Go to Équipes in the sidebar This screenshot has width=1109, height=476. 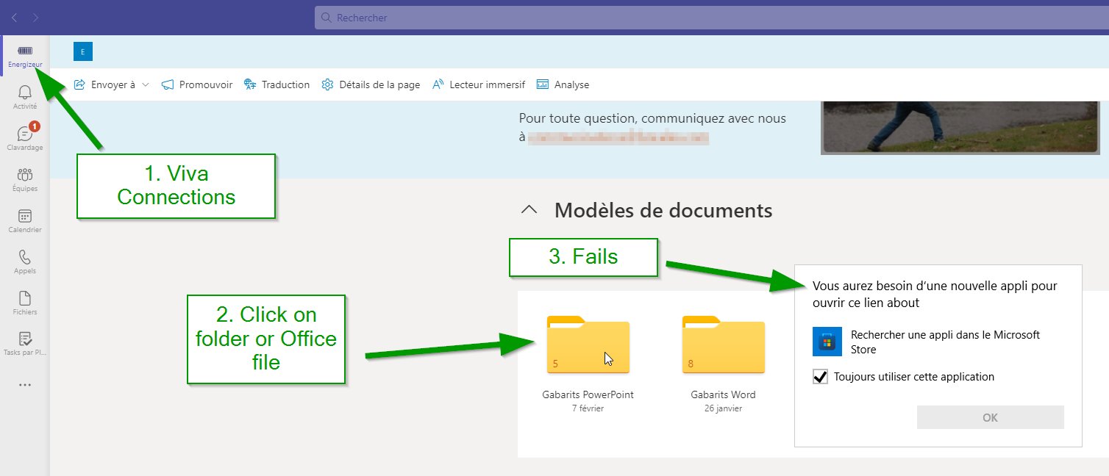(25, 179)
